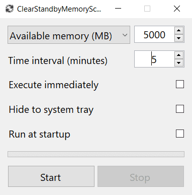Close the ClearStandbyMemory window
Viewport: 192px width, 195px height.
177,9
